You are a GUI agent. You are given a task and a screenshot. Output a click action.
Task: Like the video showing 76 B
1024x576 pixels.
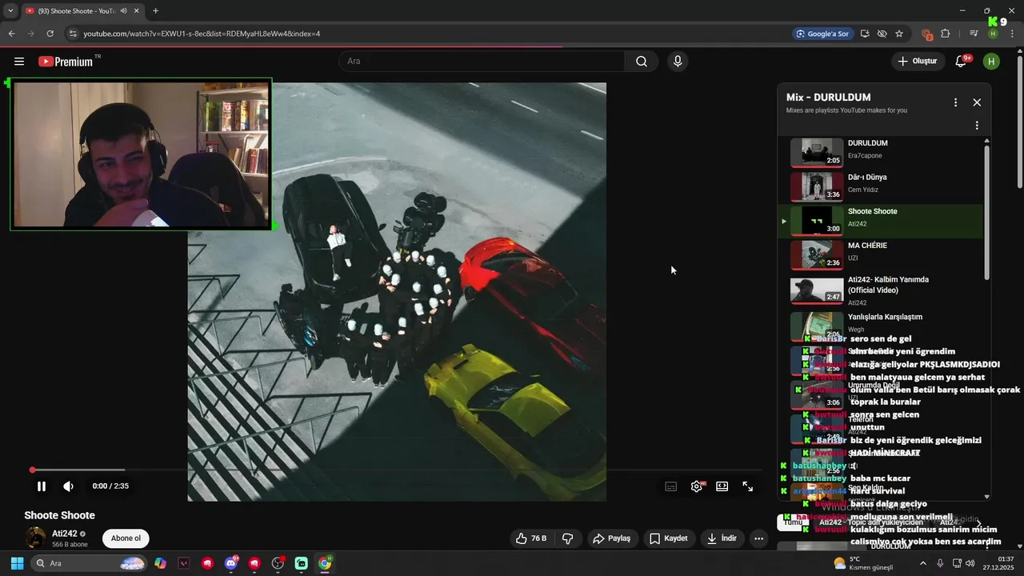(531, 538)
